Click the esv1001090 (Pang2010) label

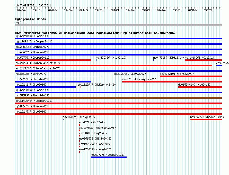tap(95, 144)
